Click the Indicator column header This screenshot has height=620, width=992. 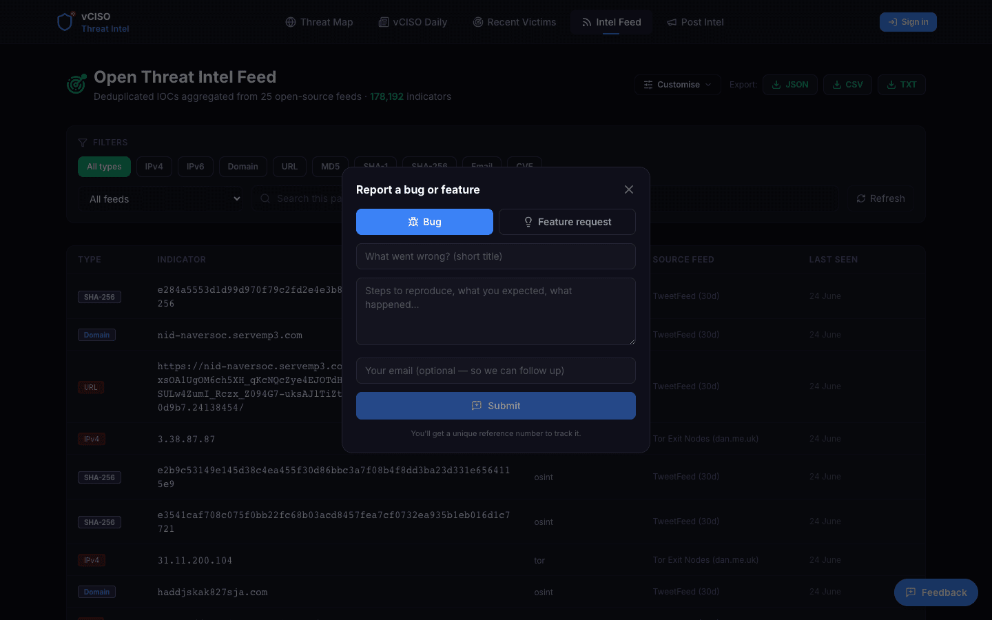(181, 260)
